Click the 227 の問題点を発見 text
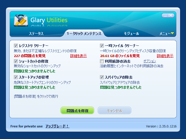The height and width of the screenshot is (139, 186). point(30,56)
